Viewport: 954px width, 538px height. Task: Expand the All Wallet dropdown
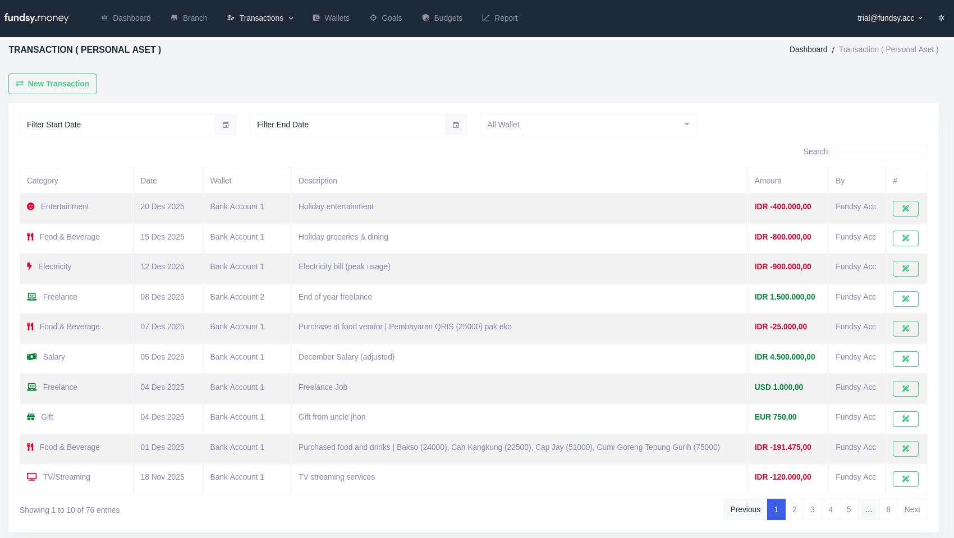pos(588,125)
